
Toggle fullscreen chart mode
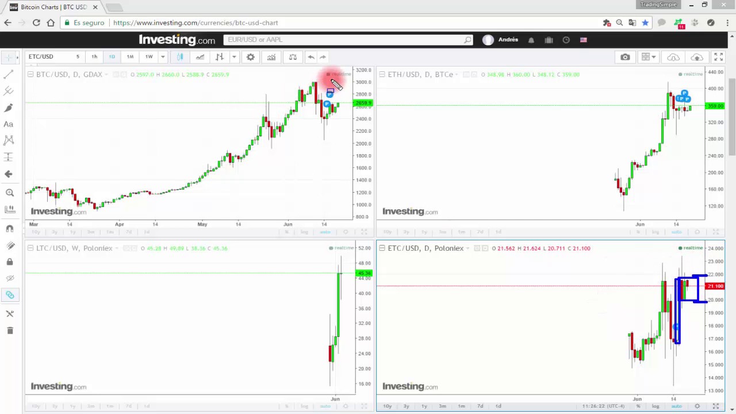tap(718, 57)
